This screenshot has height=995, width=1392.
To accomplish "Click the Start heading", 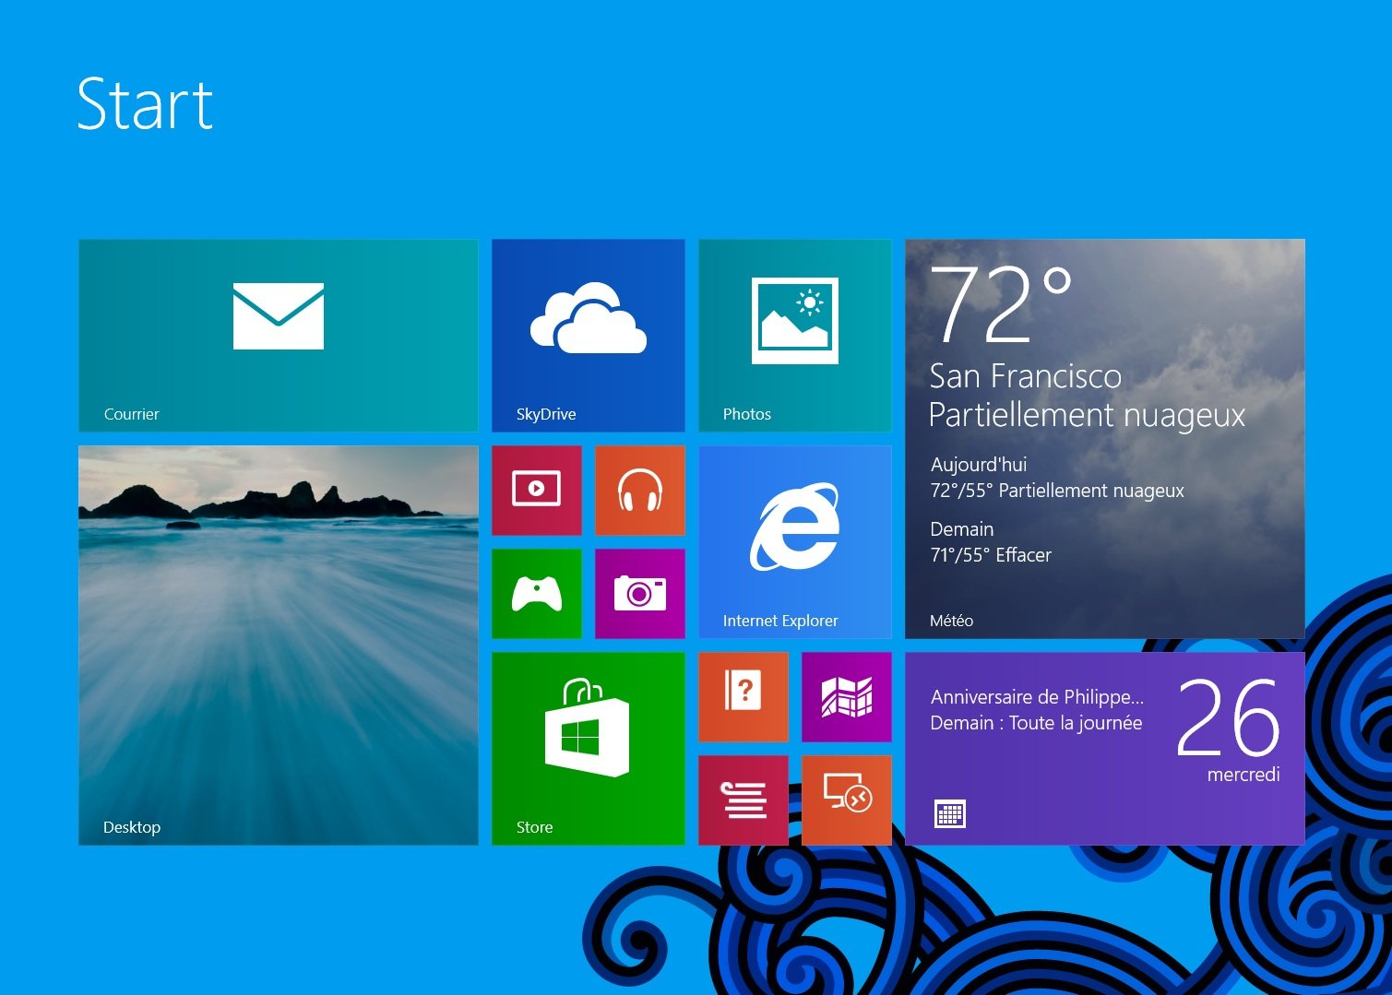I will pyautogui.click(x=144, y=104).
